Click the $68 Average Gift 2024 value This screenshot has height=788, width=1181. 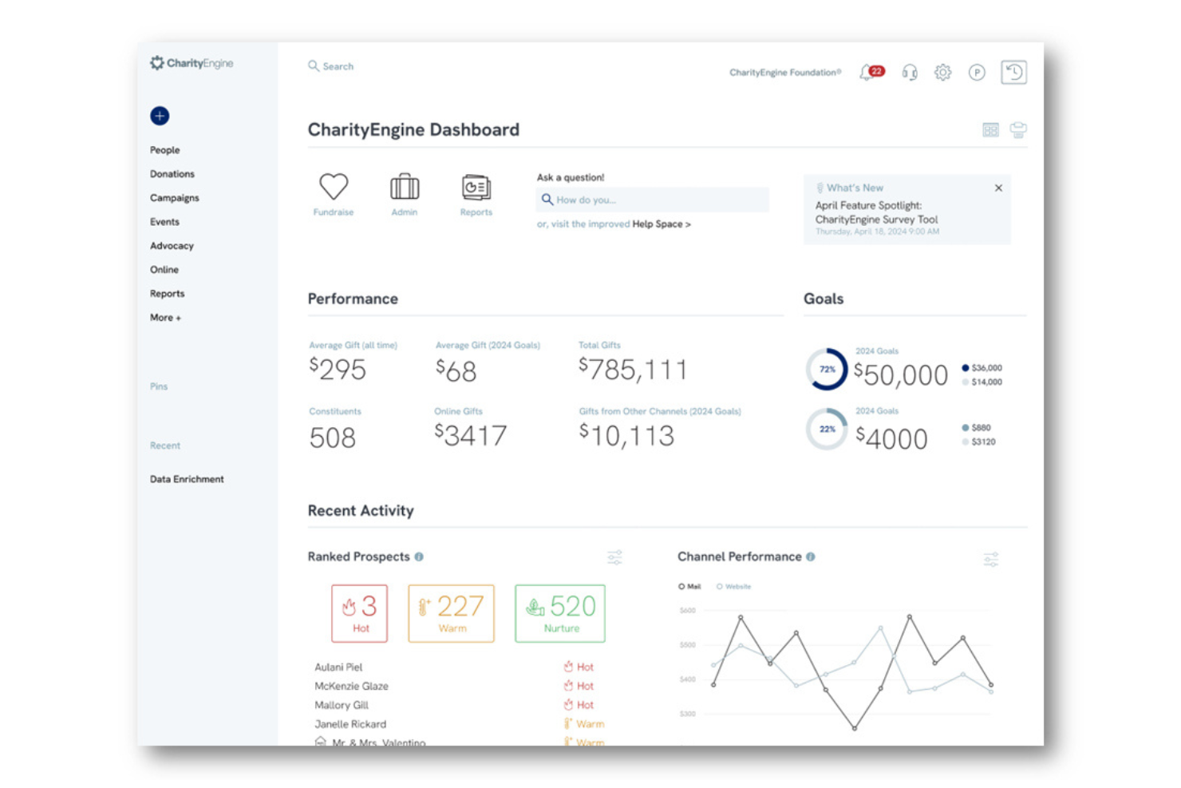[456, 371]
